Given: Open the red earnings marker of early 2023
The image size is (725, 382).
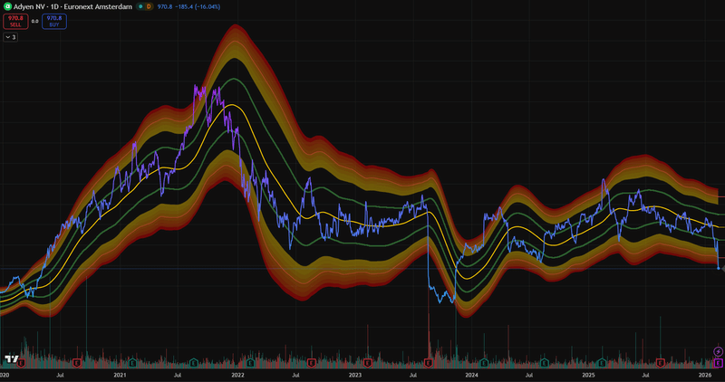Looking at the screenshot, I should click(368, 363).
